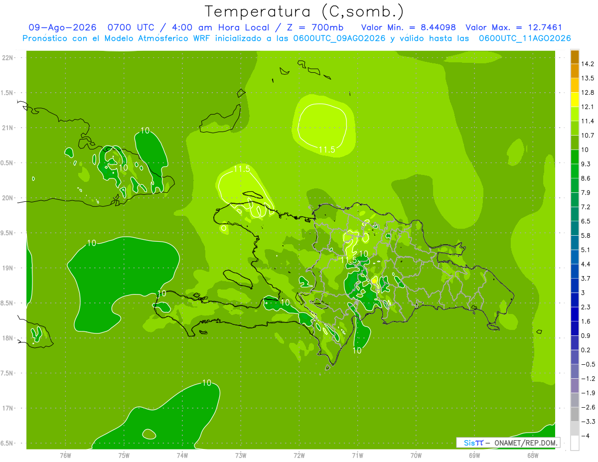Click the light green band between 10.7 and 11.4
Image resolution: width=598 pixels, height=462 pixels.
click(575, 128)
